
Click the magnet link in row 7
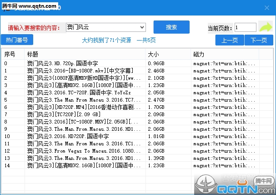224,114
